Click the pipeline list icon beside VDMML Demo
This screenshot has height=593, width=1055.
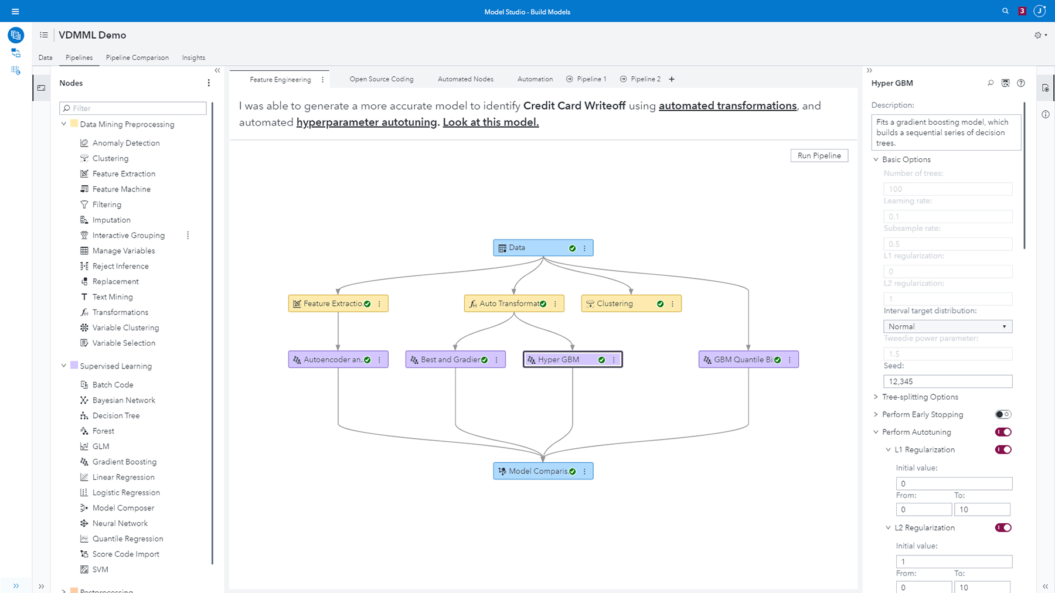(x=43, y=35)
